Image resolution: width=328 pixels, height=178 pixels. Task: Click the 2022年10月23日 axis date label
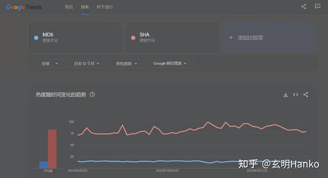(x=167, y=171)
